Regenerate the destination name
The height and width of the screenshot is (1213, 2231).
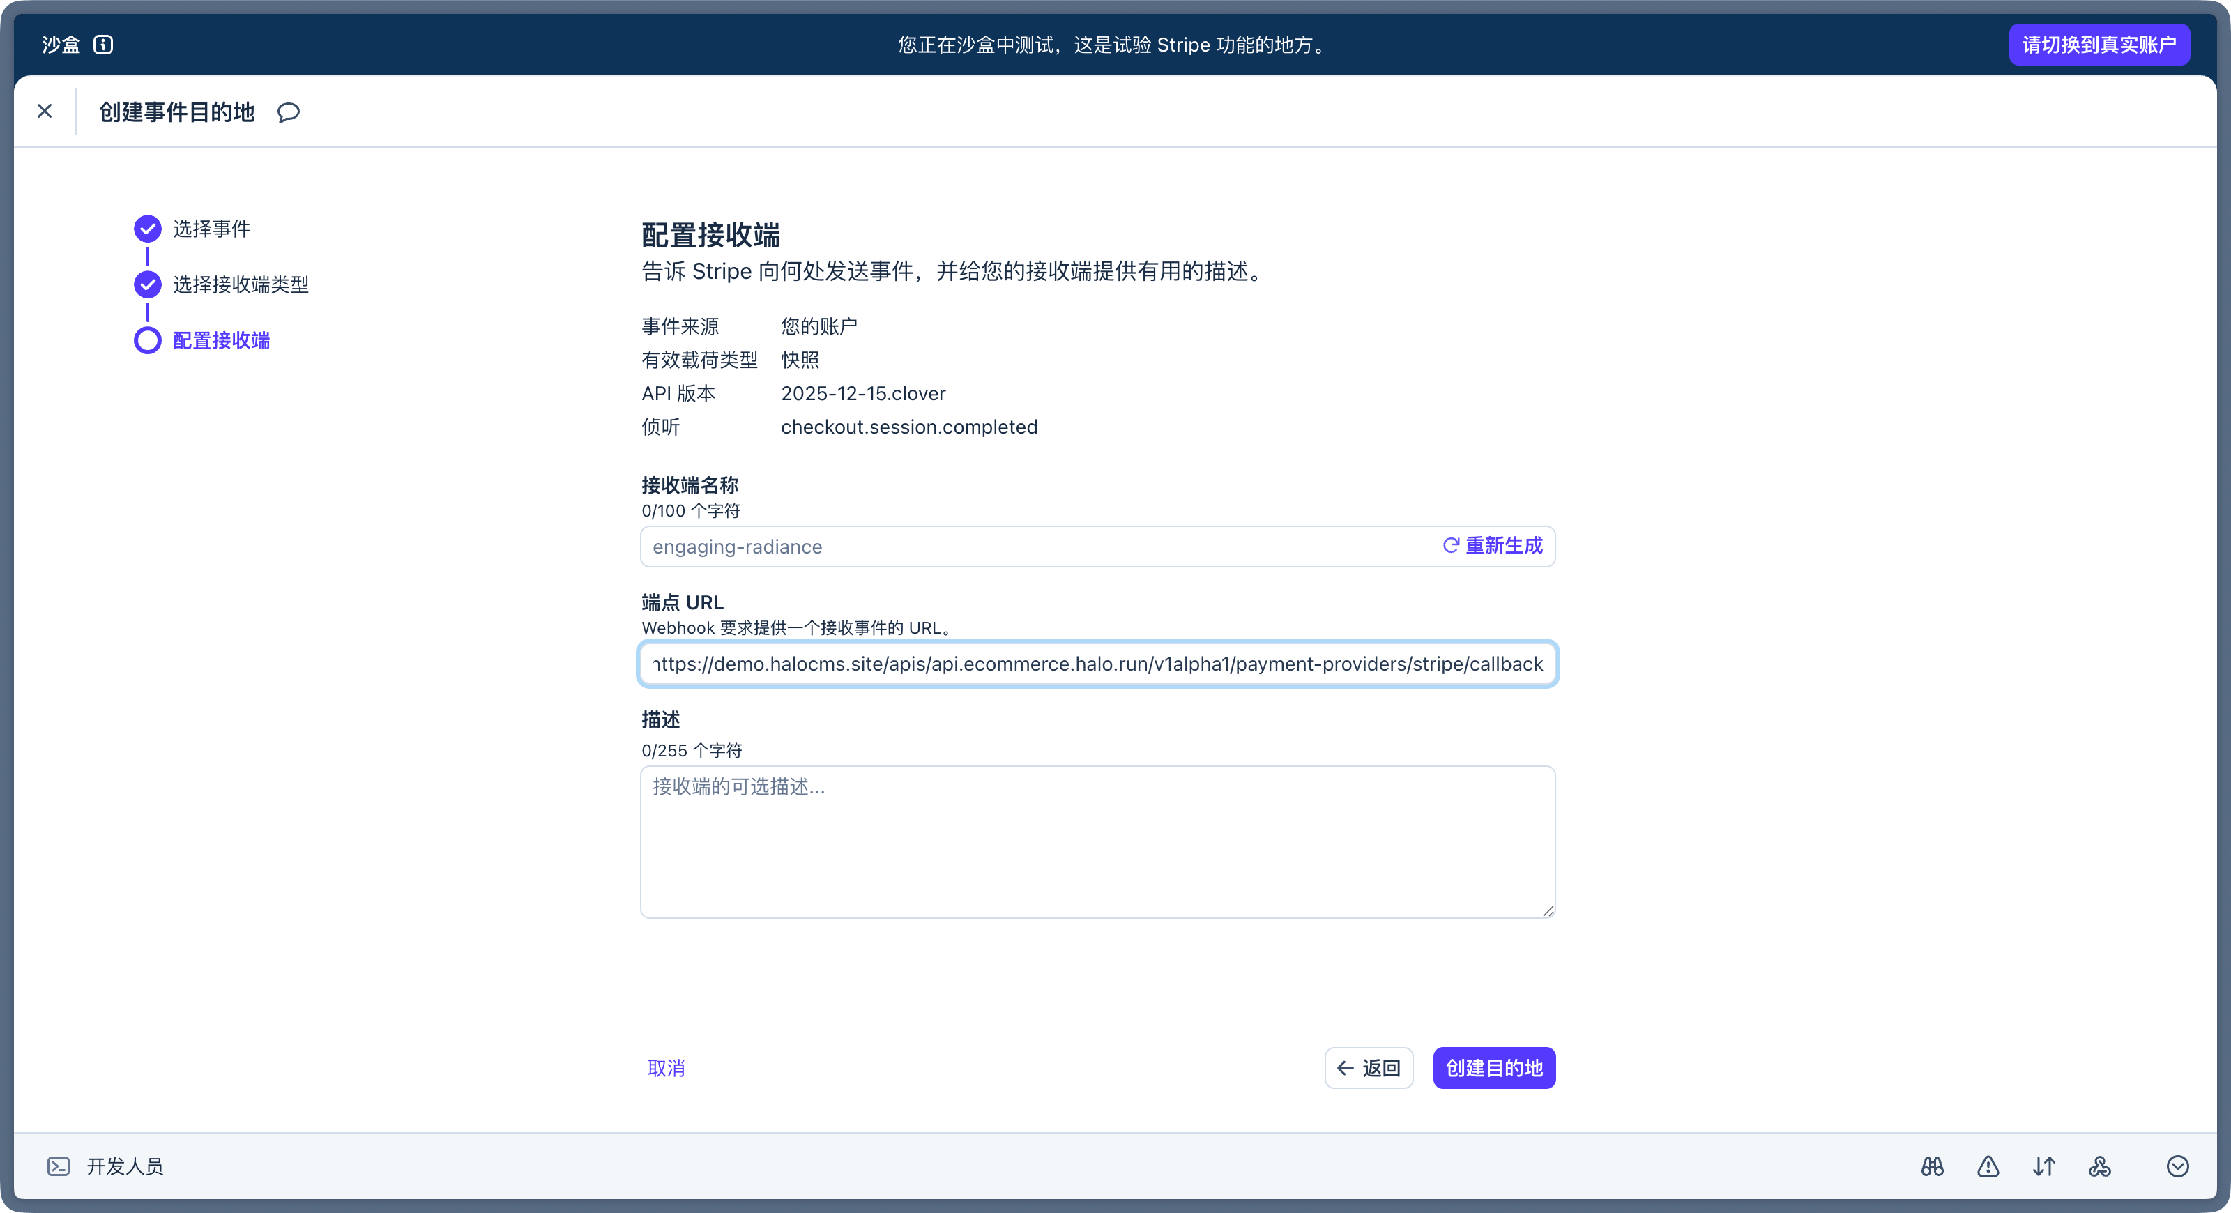(1492, 545)
